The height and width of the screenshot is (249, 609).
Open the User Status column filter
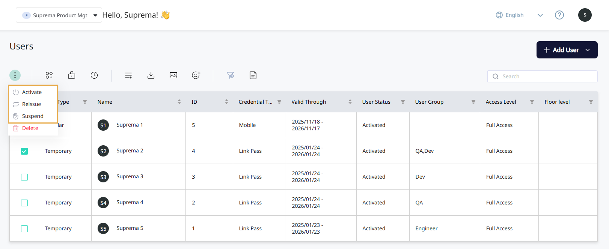(x=403, y=102)
